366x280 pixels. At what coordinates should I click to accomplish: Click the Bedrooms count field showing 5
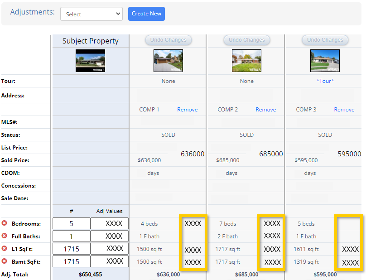click(72, 223)
